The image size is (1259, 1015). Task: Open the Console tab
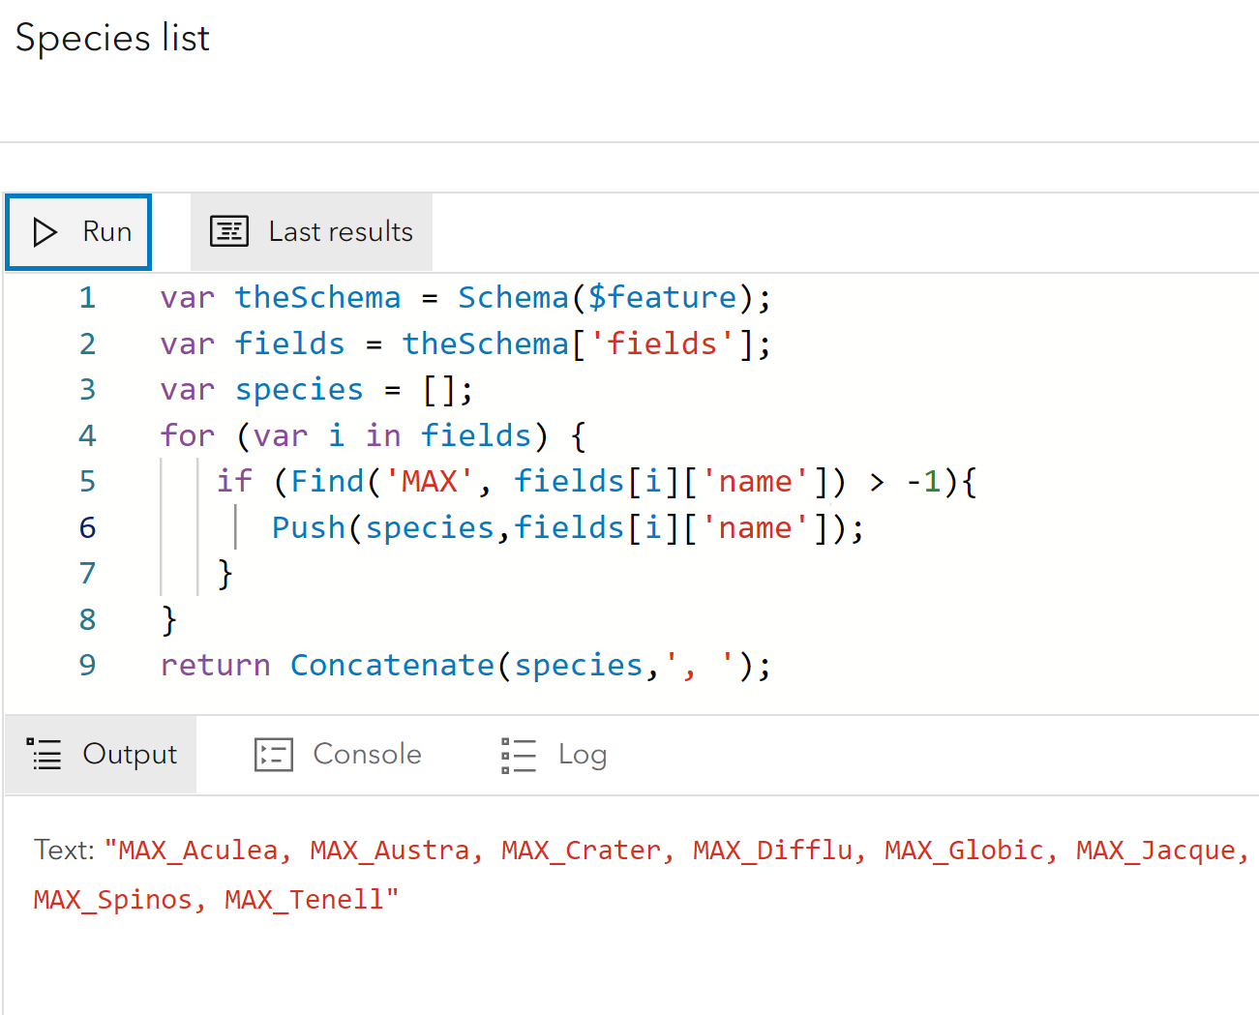[x=338, y=754]
